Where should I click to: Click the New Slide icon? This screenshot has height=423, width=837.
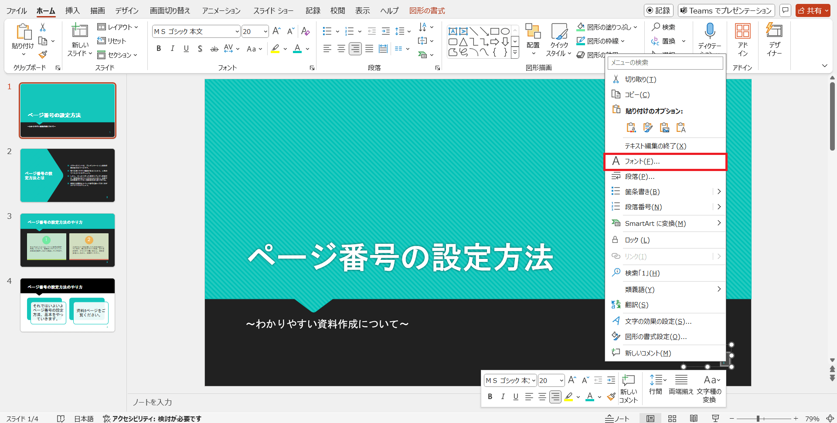[80, 31]
